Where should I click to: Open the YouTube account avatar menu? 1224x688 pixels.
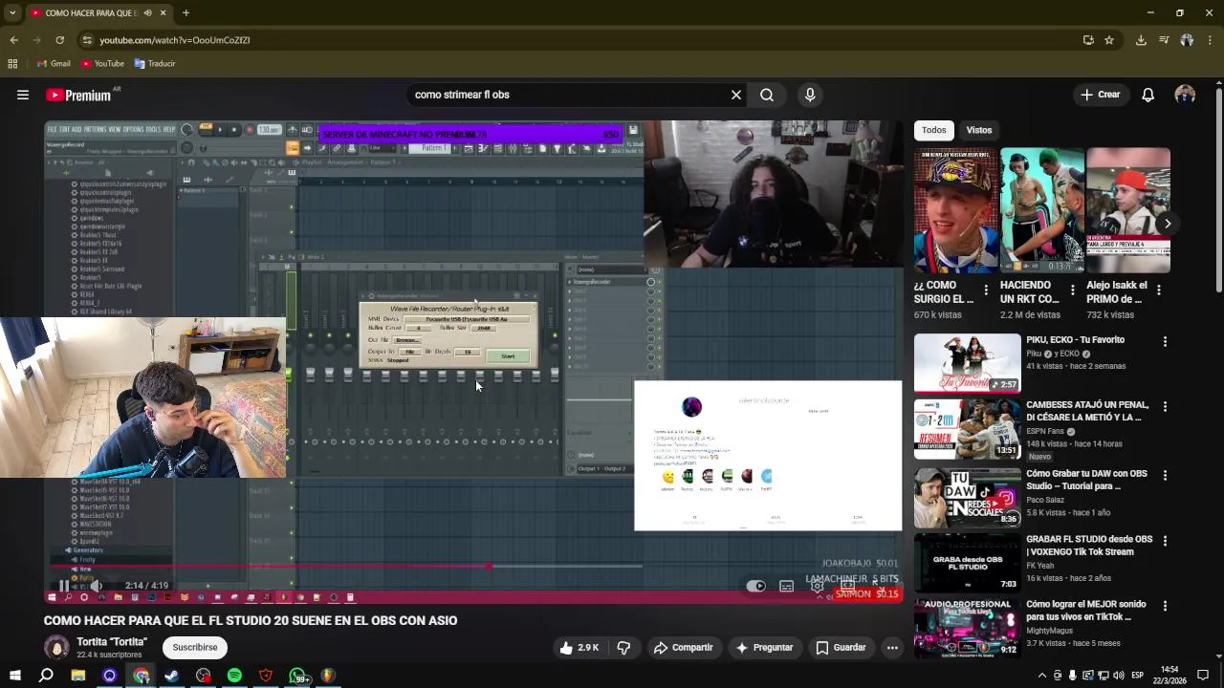click(x=1185, y=95)
